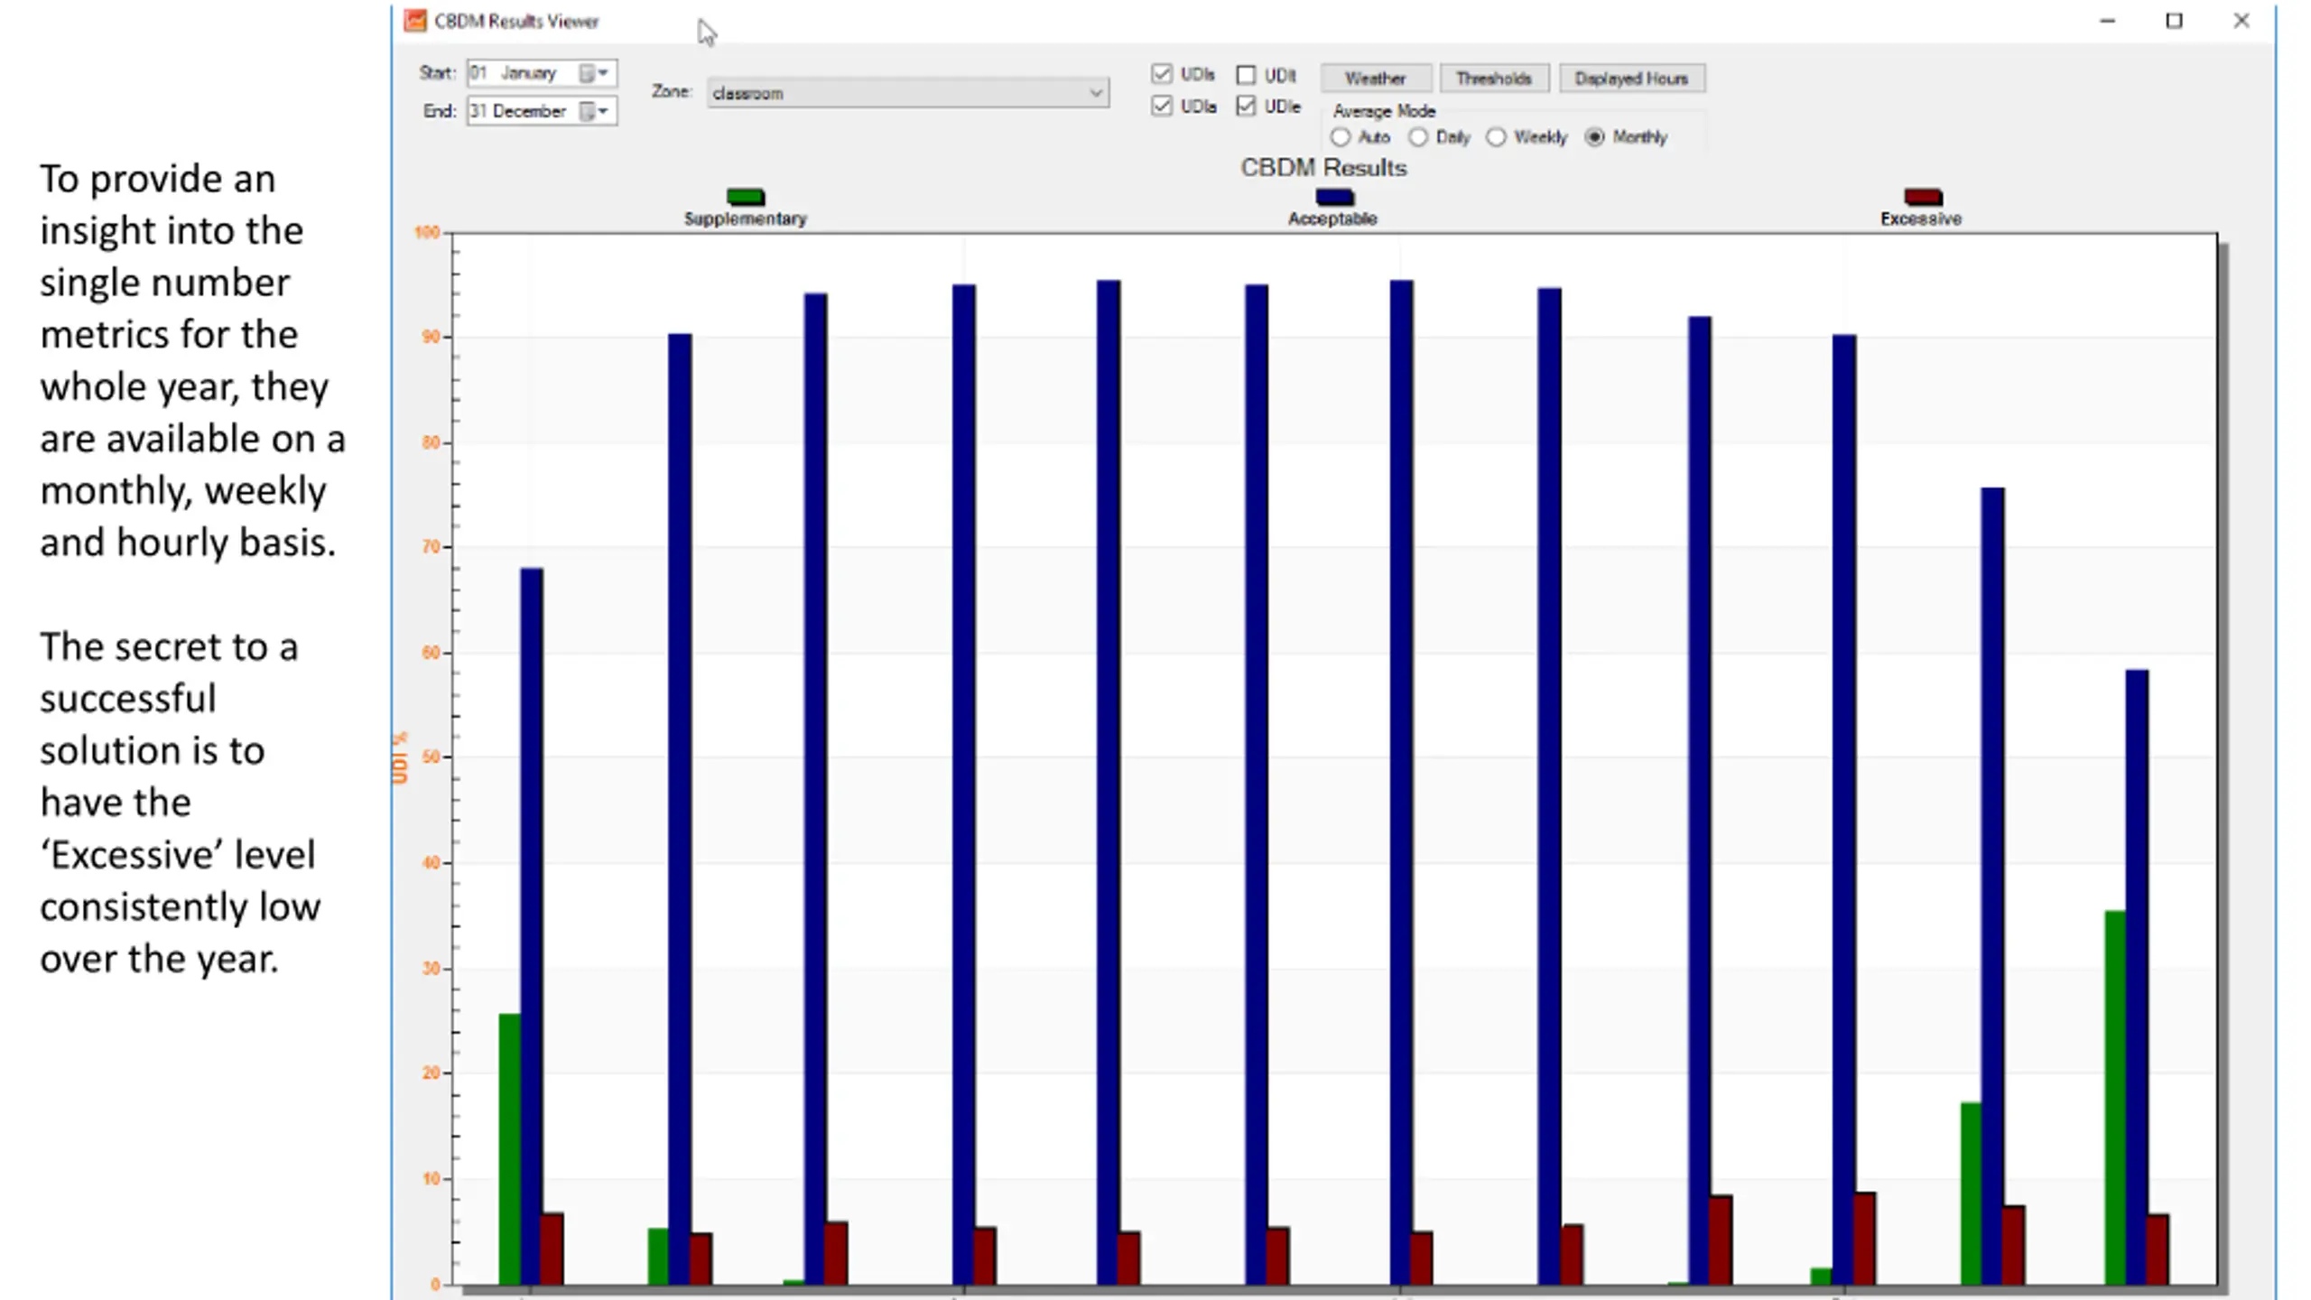Uncheck the UDIa checkbox

click(1162, 107)
